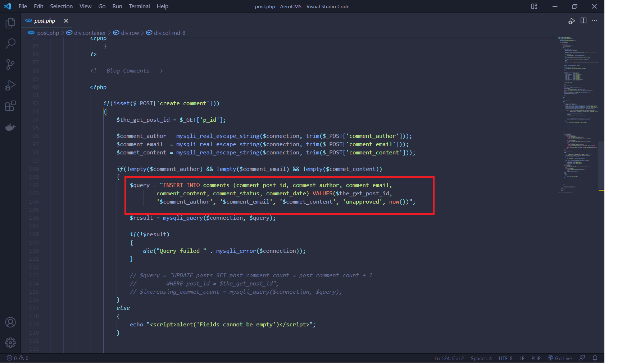Click the Run or Debug icon in editor toolbar
Viewport: 640px width, 363px height.
[572, 21]
